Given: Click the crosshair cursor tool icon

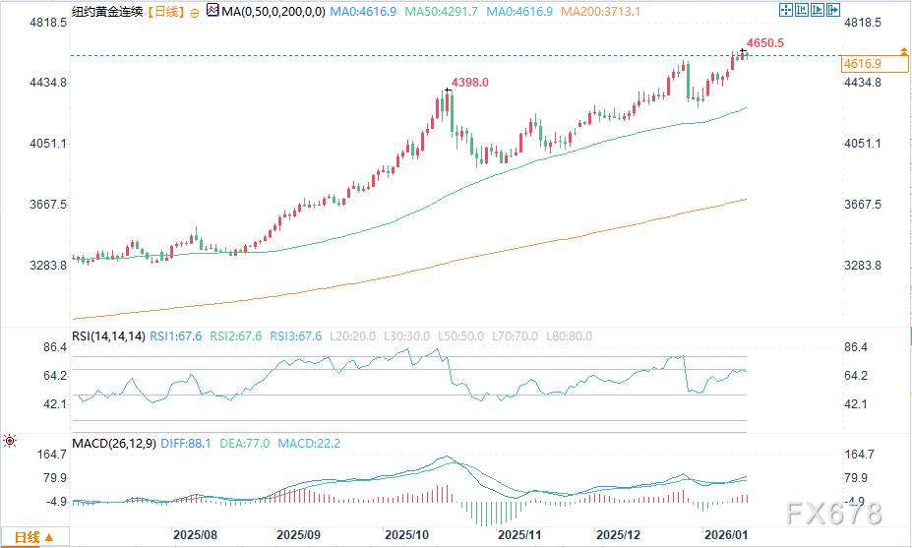Looking at the screenshot, I should 785,11.
